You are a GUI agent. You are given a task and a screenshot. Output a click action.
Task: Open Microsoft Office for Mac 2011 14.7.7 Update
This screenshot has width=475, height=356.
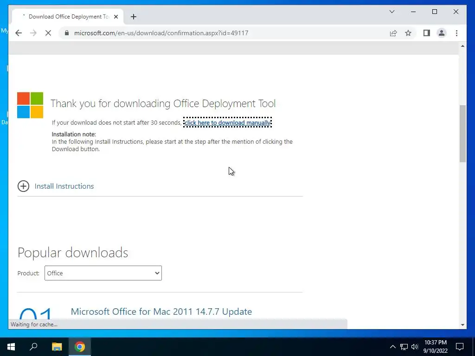pyautogui.click(x=161, y=311)
